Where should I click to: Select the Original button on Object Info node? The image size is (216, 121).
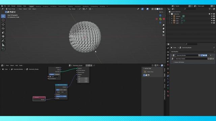(52, 75)
